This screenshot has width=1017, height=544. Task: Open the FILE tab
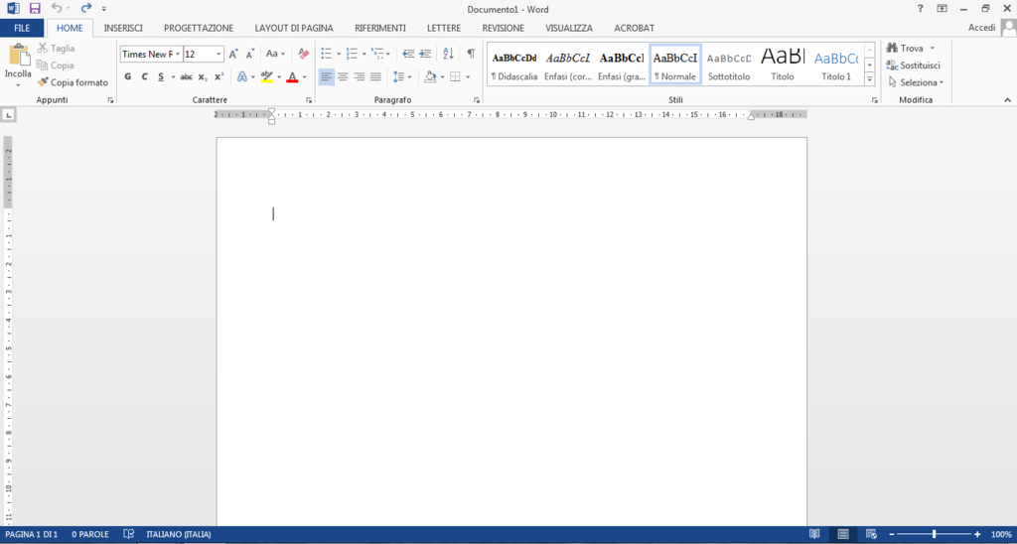click(x=22, y=28)
